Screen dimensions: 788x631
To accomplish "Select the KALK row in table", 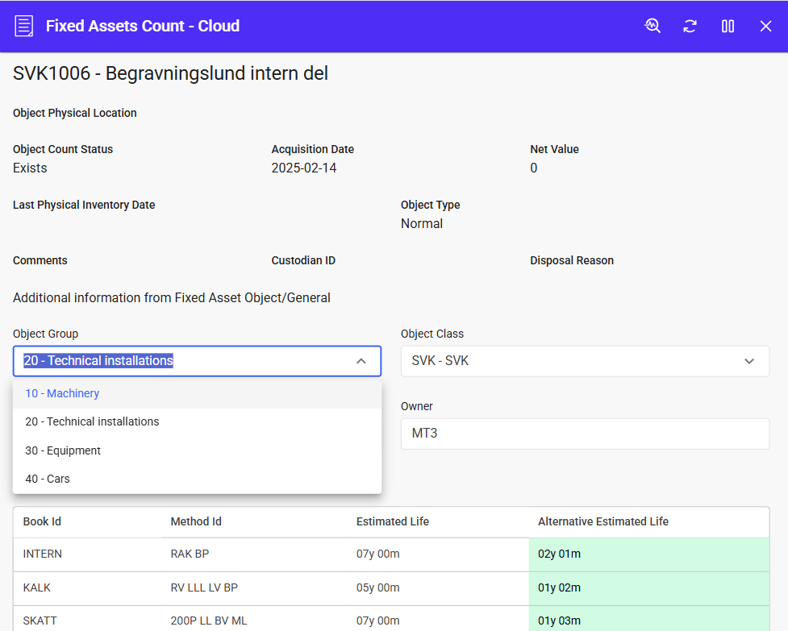I will pyautogui.click(x=37, y=587).
